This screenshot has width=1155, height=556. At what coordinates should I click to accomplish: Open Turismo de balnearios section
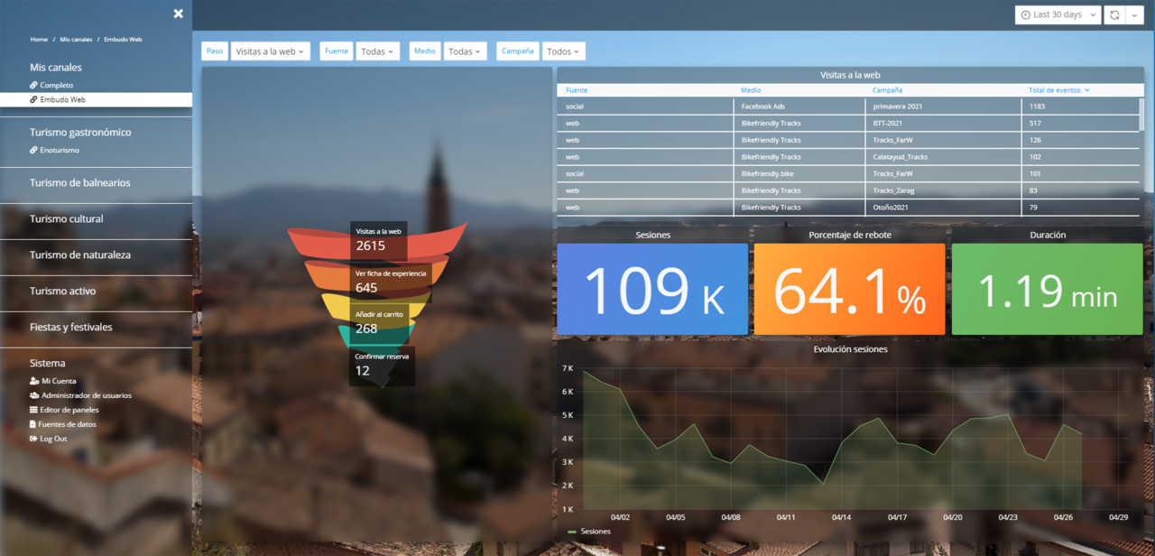tap(82, 183)
